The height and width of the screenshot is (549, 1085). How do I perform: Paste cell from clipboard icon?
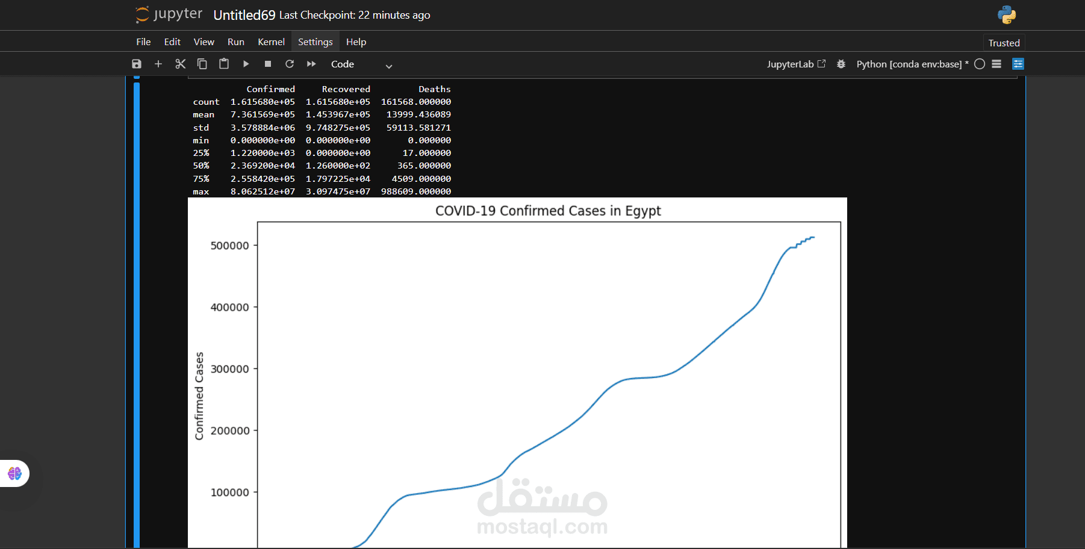224,64
